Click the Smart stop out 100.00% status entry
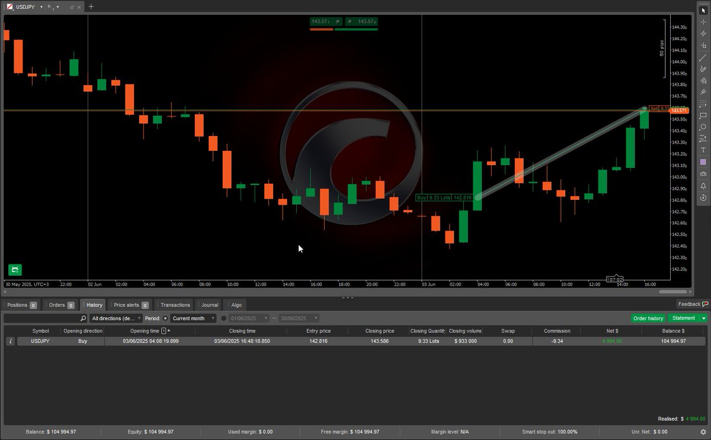The width and height of the screenshot is (711, 440). click(549, 432)
